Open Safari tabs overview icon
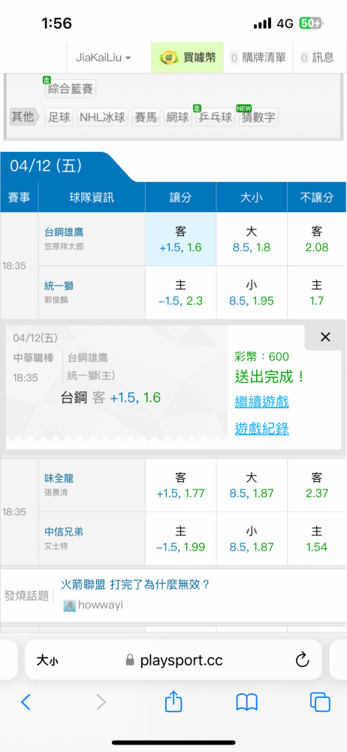The width and height of the screenshot is (347, 752). tap(320, 702)
